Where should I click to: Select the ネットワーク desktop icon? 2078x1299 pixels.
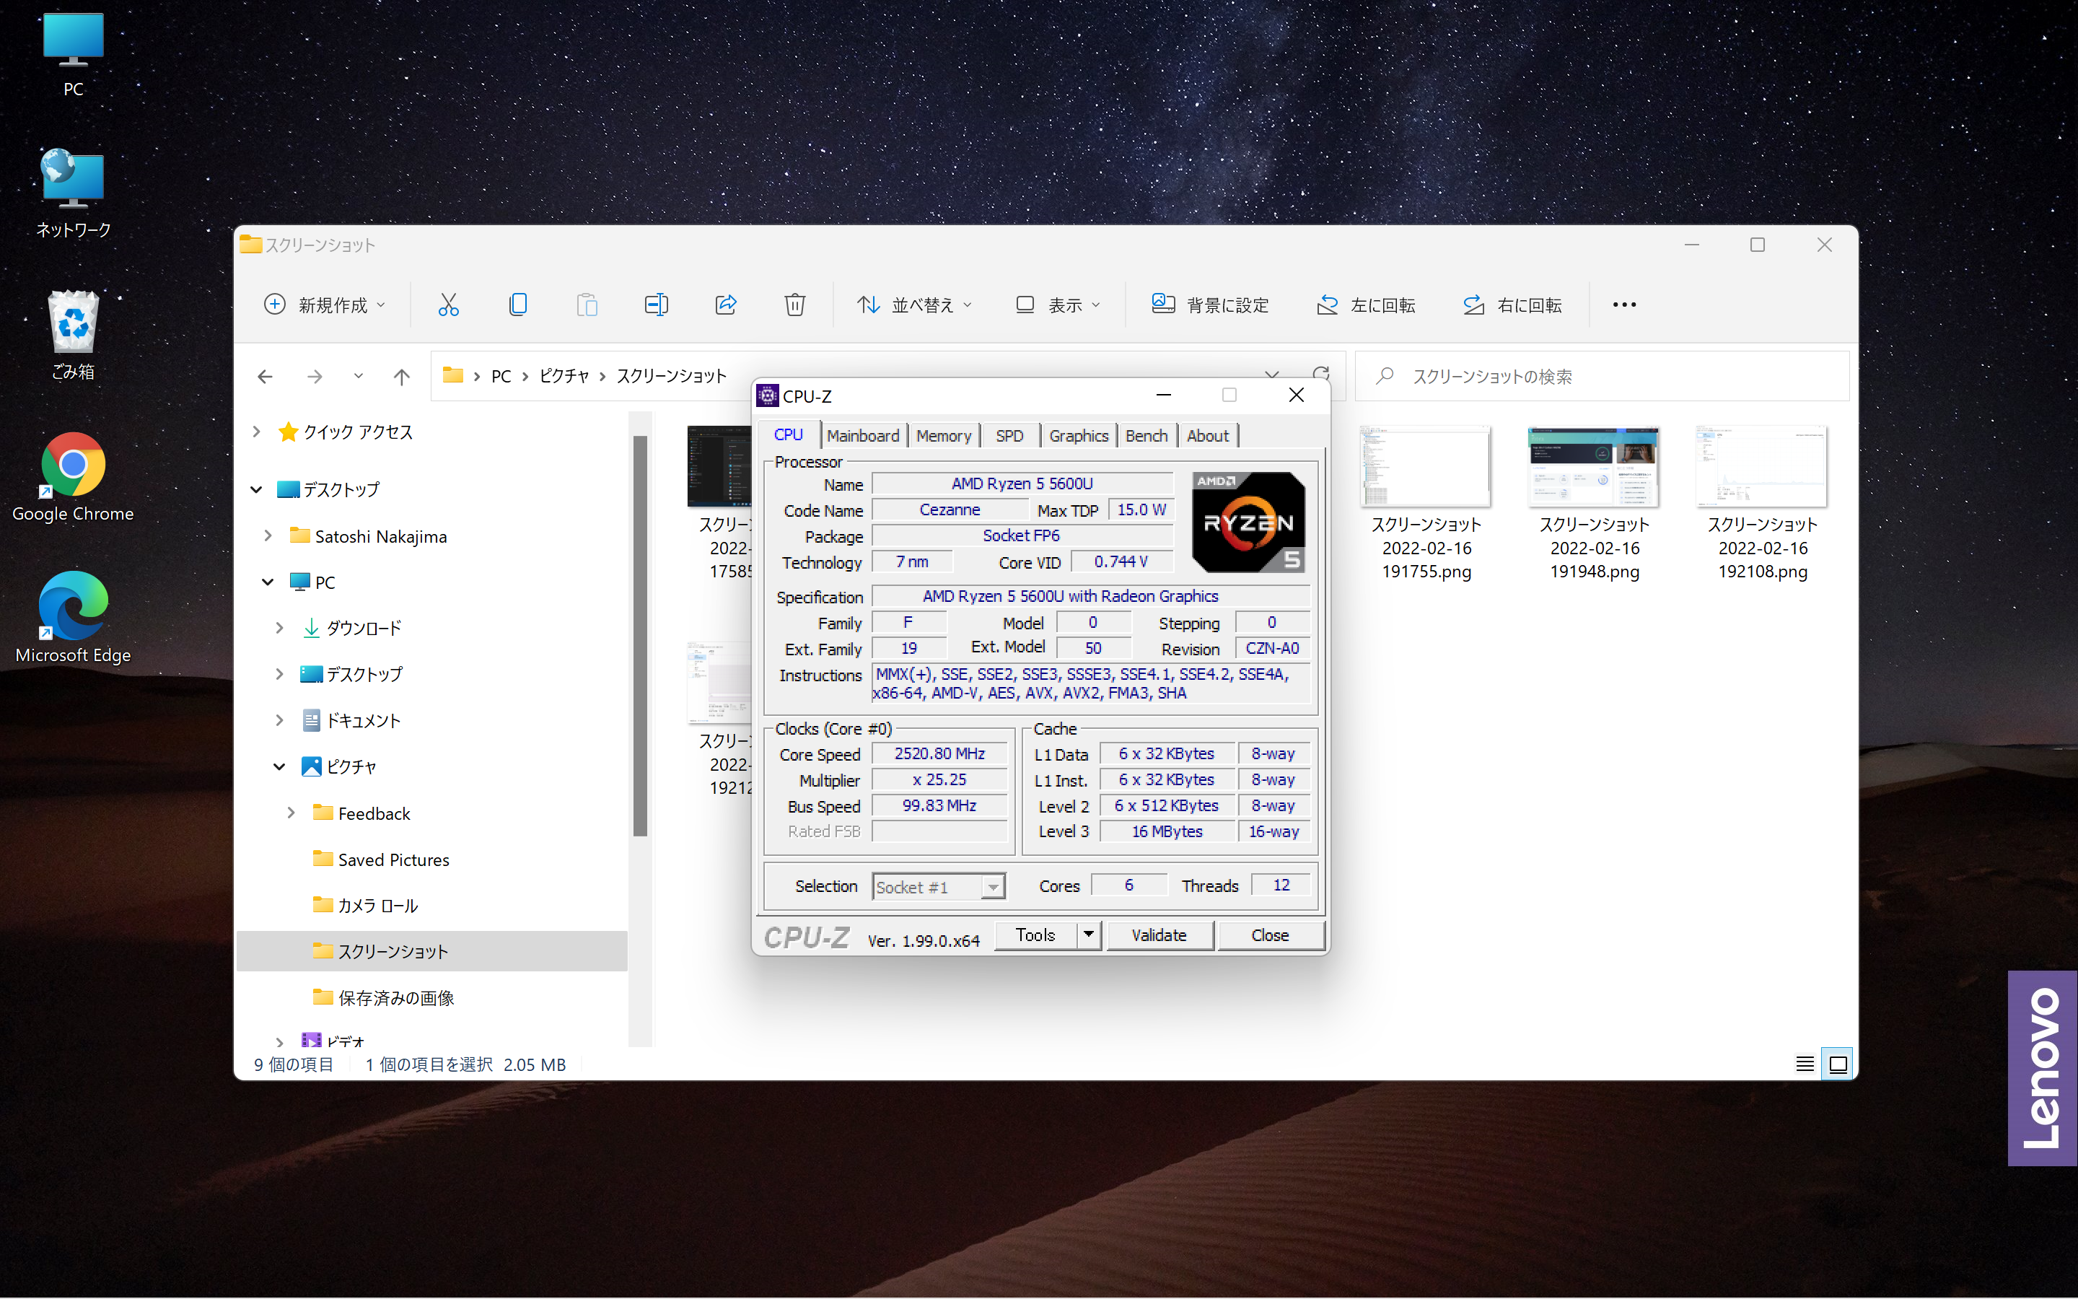point(73,193)
